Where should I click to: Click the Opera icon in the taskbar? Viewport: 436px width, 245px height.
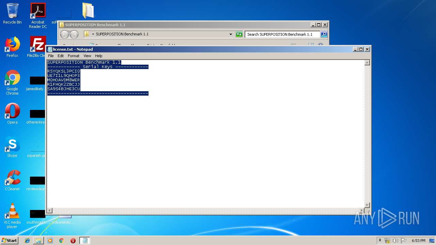[x=73, y=241]
